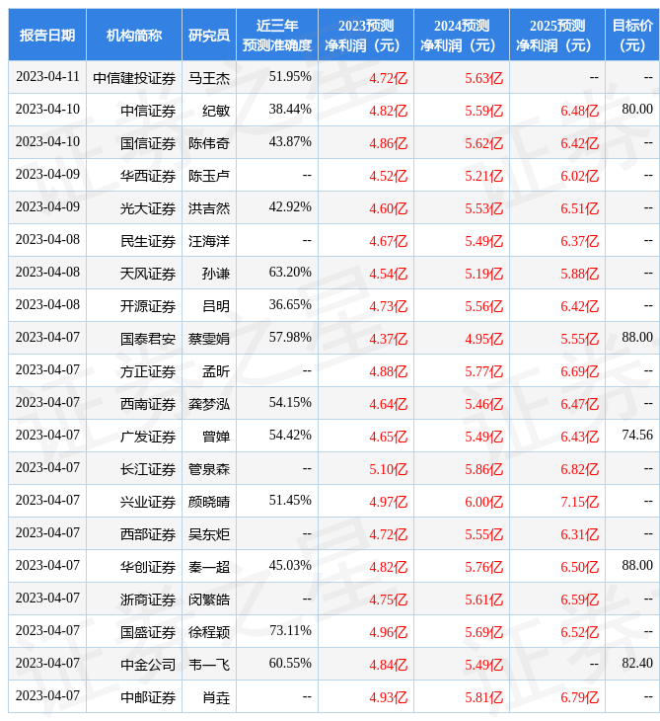
Task: Click the 82.40 target price
Action: tap(637, 664)
